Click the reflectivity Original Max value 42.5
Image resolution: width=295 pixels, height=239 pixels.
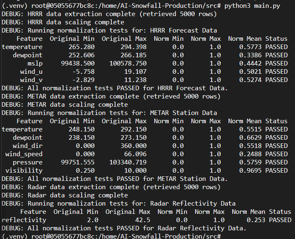[x=143, y=220]
